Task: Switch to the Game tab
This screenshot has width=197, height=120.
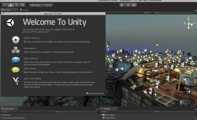Action: [x=24, y=10]
